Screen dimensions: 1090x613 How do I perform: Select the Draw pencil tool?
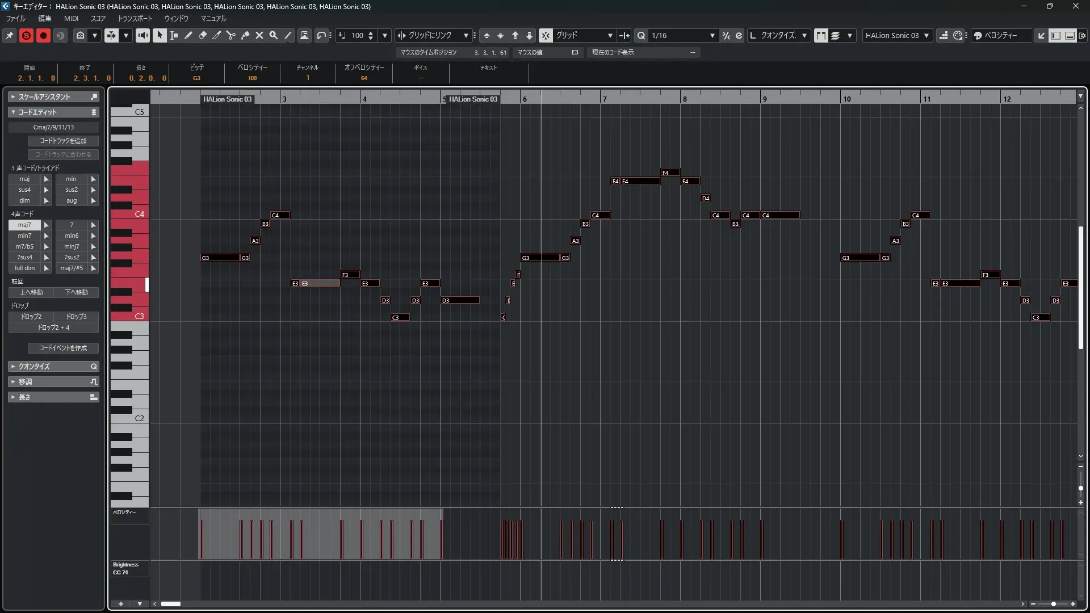click(x=188, y=35)
